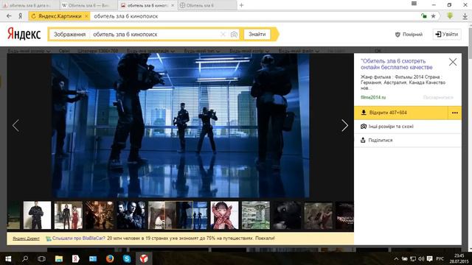The image size is (472, 265).
Task: Open browser downloads arrow icon
Action: [x=465, y=16]
